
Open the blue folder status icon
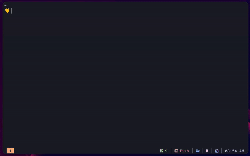pyautogui.click(x=198, y=151)
